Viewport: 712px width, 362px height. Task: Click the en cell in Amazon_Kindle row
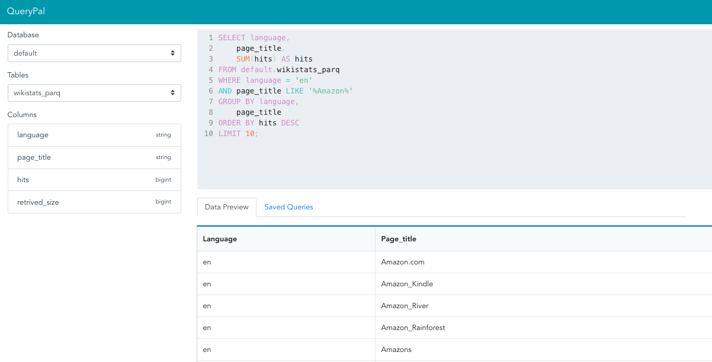(x=286, y=284)
